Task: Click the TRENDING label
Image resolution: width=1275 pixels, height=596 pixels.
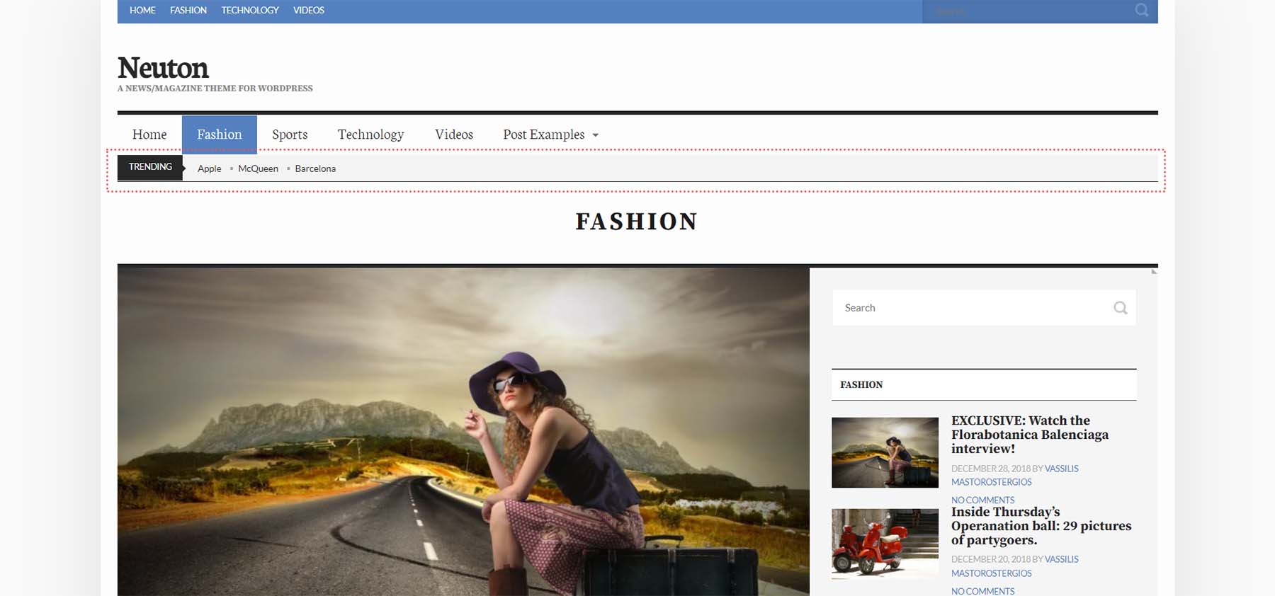Action: (x=150, y=167)
